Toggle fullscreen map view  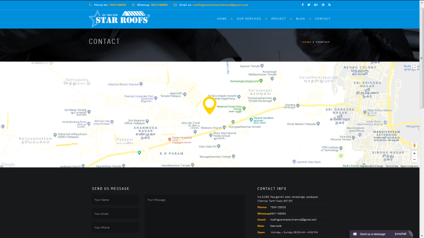click(x=414, y=67)
